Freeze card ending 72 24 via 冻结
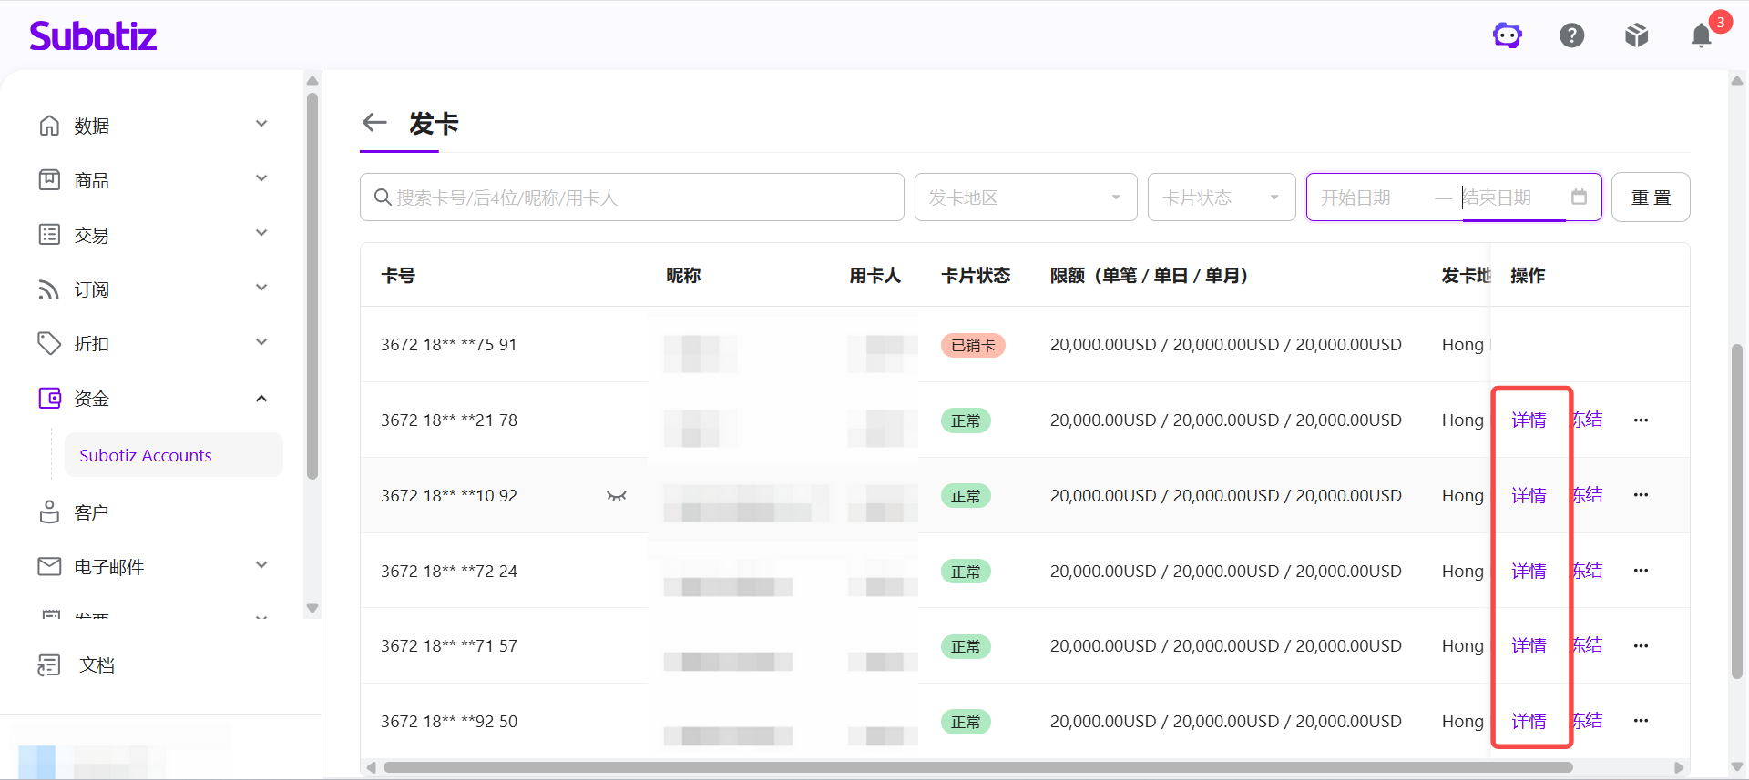This screenshot has width=1749, height=780. [1588, 571]
